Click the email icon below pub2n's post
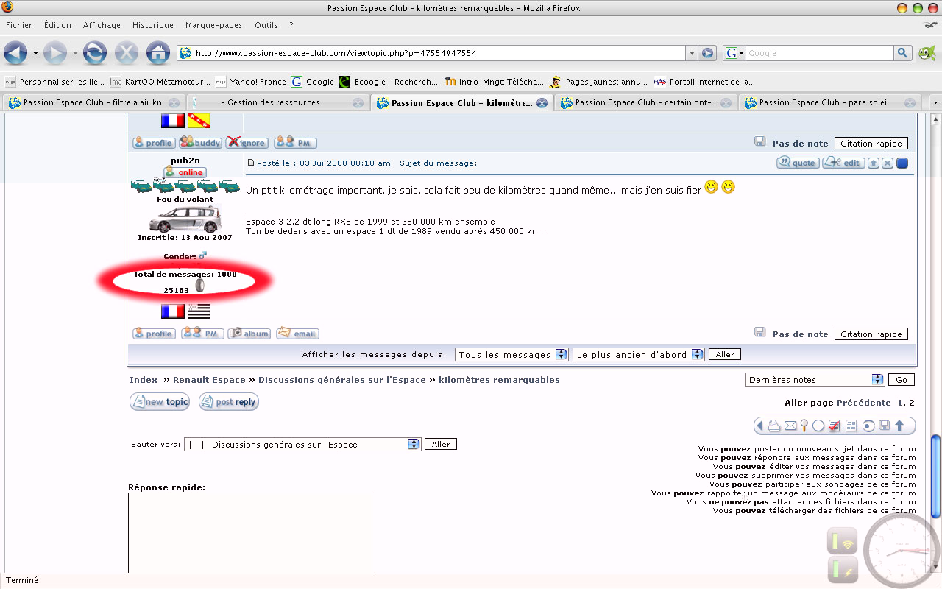The width and height of the screenshot is (942, 589). click(297, 334)
